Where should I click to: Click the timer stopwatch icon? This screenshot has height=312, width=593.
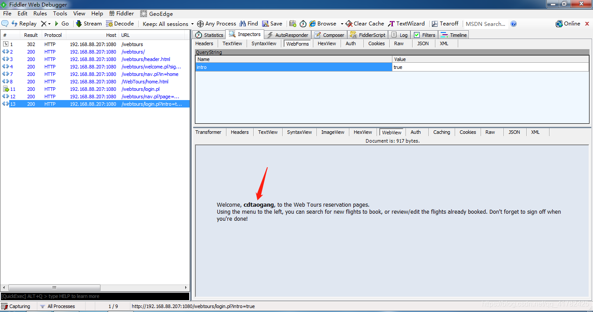303,24
